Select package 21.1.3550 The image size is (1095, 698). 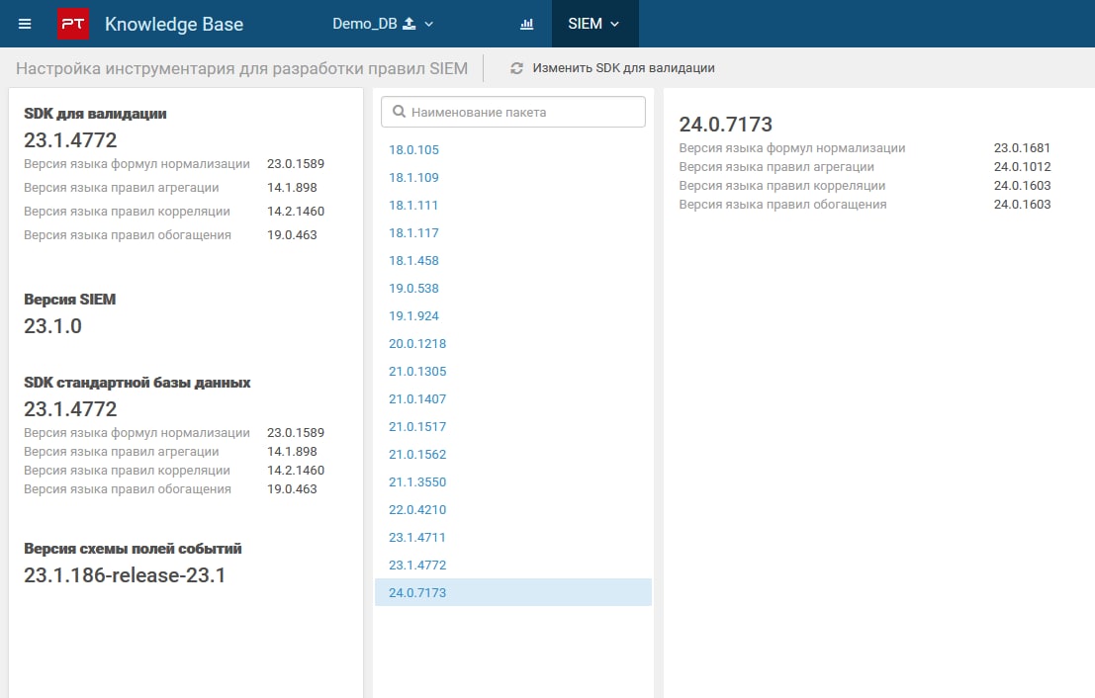tap(417, 482)
